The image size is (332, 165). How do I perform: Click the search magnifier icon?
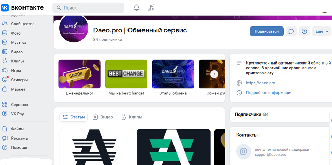pos(59,8)
